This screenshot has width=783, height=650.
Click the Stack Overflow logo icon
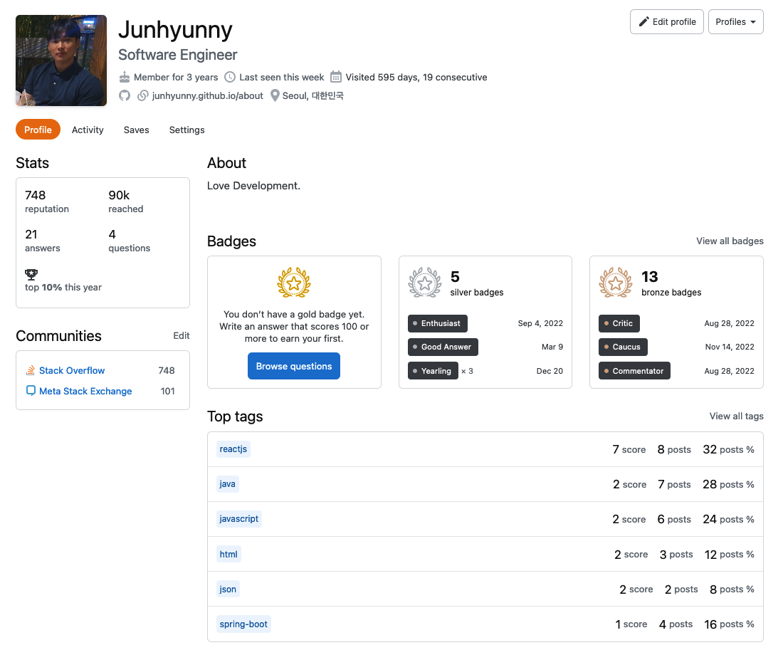click(x=31, y=370)
